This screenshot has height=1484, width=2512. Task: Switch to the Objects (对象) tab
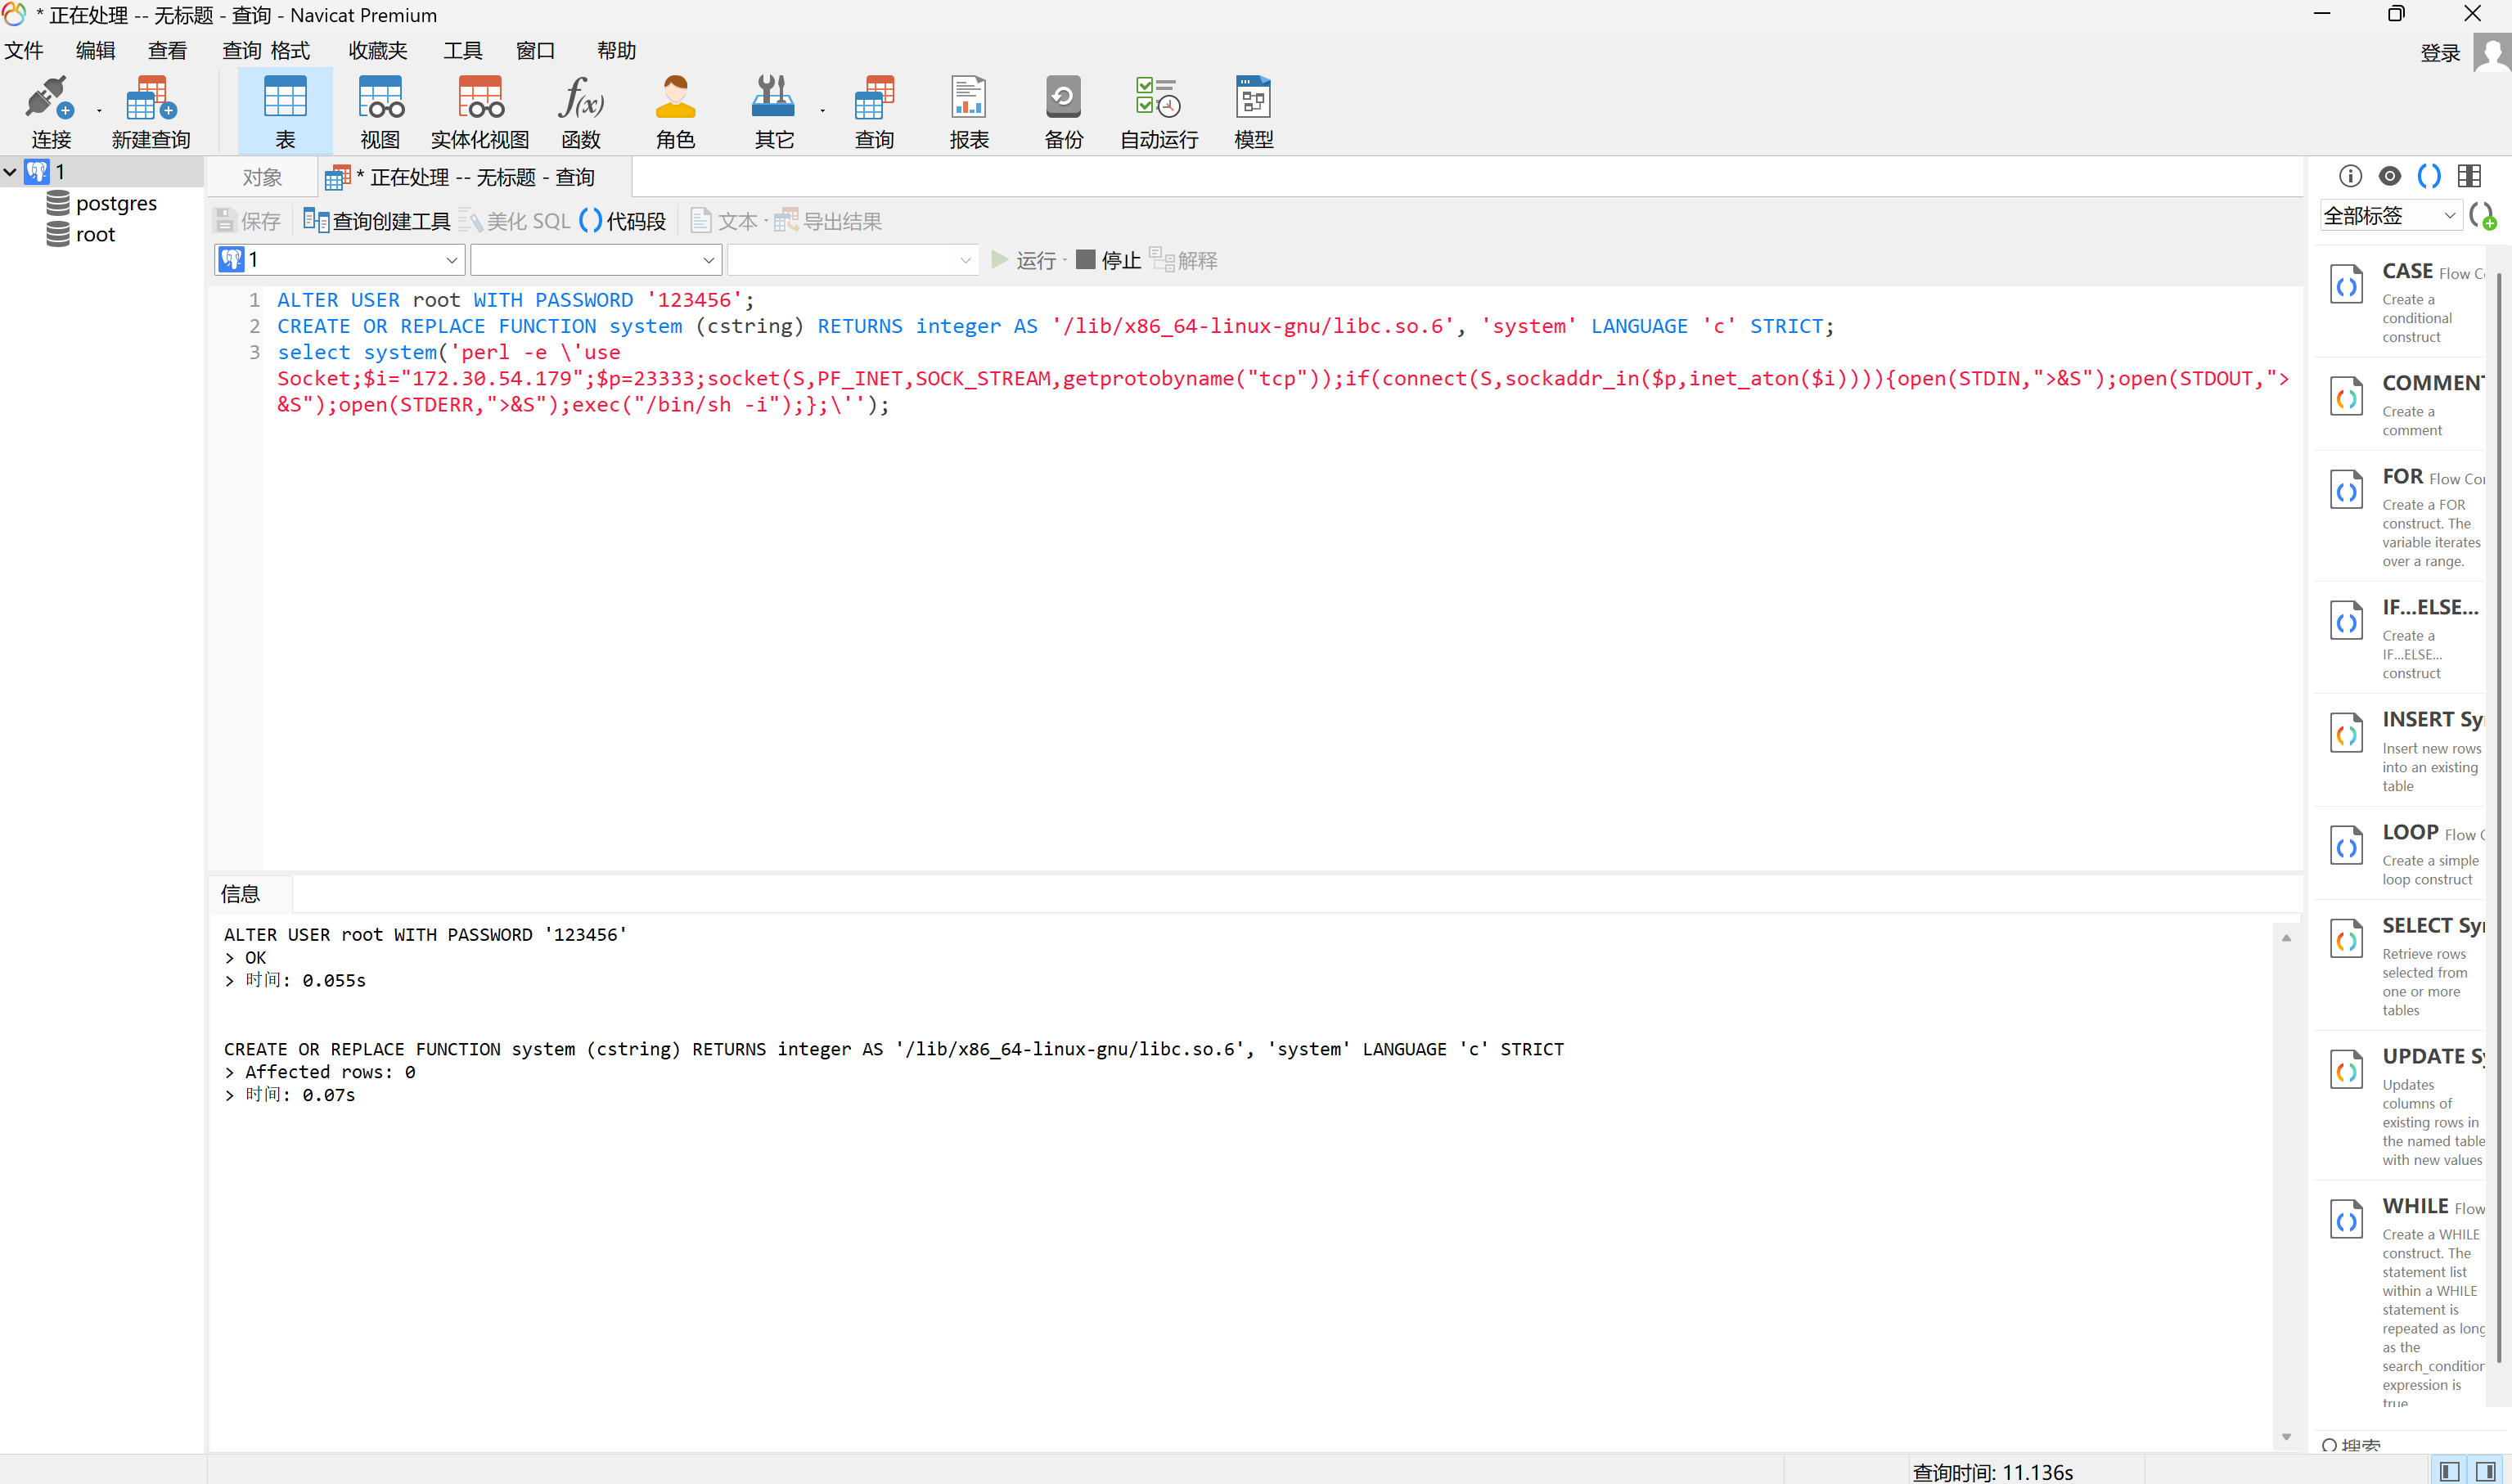tap(262, 178)
